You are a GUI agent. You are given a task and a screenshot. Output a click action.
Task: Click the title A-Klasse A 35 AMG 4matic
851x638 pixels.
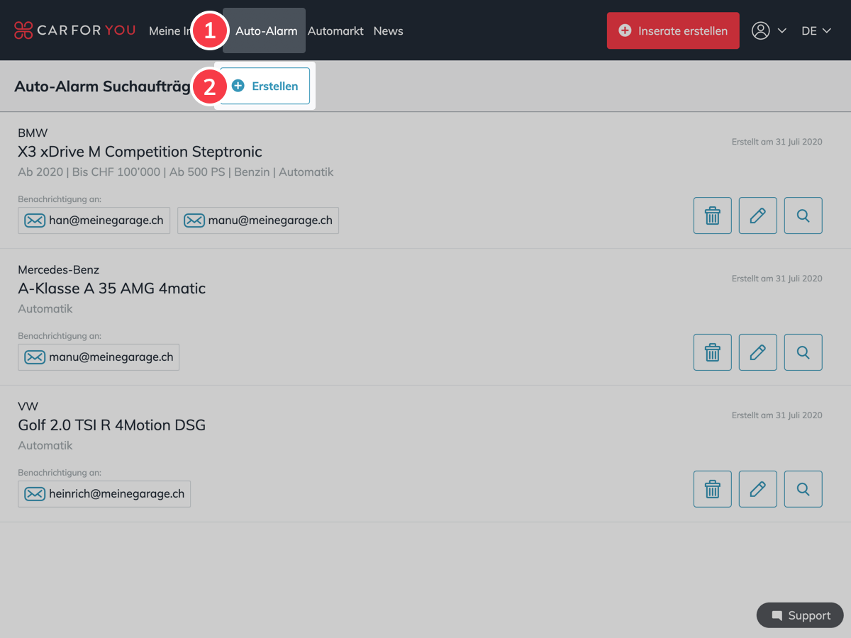111,289
